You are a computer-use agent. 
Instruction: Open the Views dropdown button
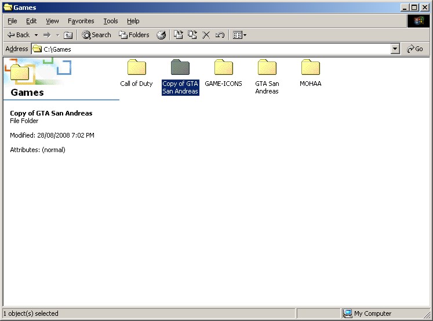pyautogui.click(x=239, y=35)
